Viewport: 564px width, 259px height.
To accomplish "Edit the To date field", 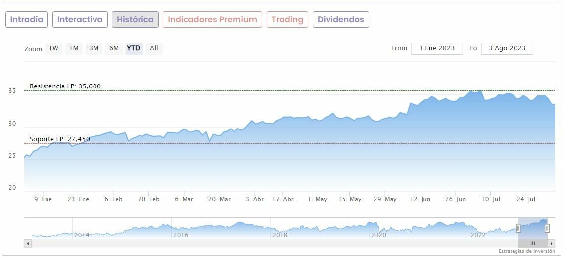I will click(x=507, y=48).
